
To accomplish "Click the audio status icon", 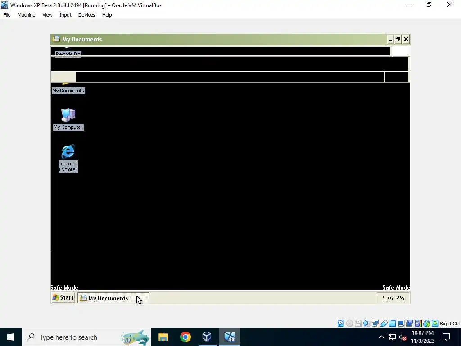I will (366, 323).
